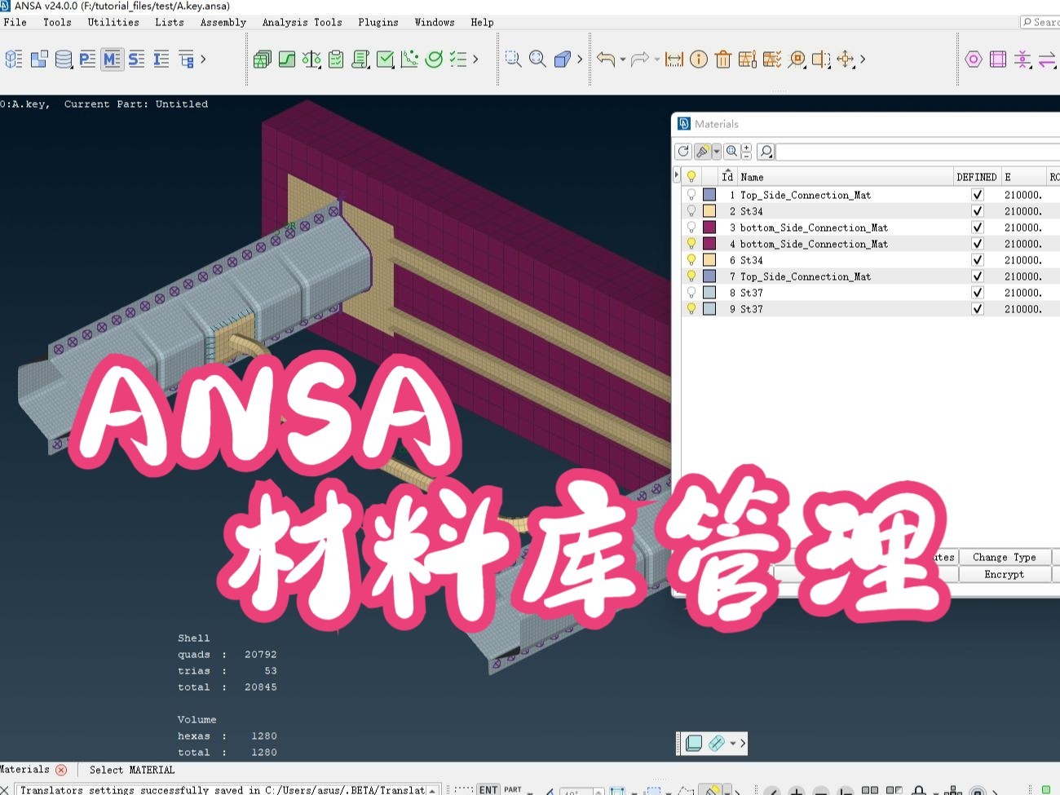Toggle the Materials (M) list icon
The image size is (1060, 795).
coord(113,59)
